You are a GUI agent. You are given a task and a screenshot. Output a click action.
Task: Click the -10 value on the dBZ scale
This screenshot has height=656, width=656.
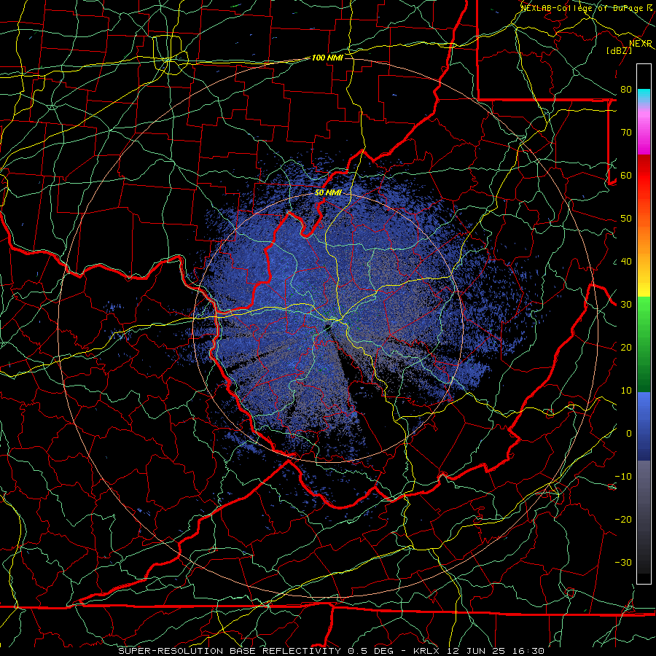623,477
